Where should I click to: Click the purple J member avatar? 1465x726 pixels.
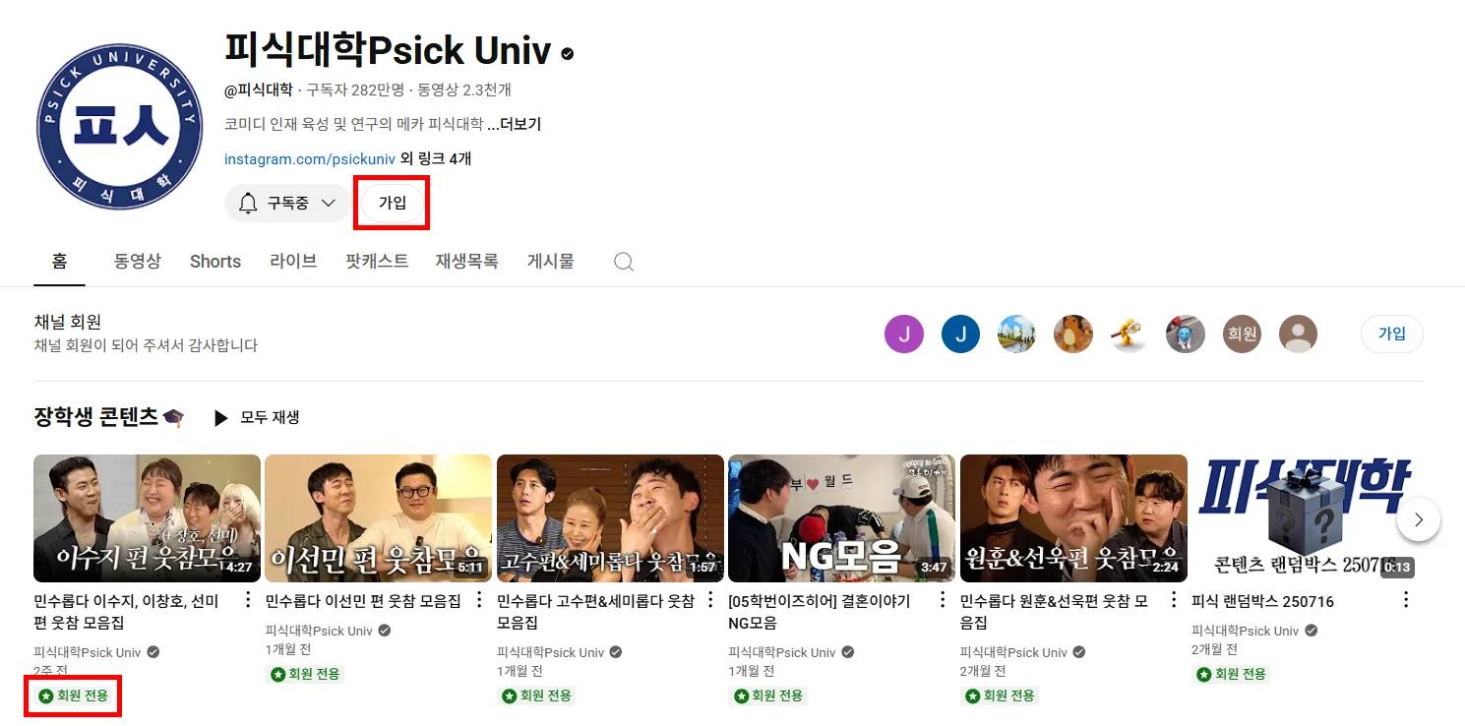tap(904, 334)
